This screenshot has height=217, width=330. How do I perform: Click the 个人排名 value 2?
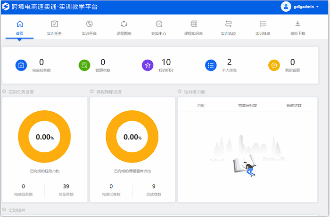pos(230,62)
